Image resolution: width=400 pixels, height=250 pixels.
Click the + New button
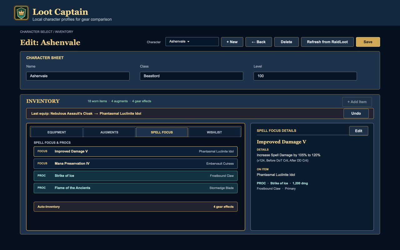coord(232,42)
